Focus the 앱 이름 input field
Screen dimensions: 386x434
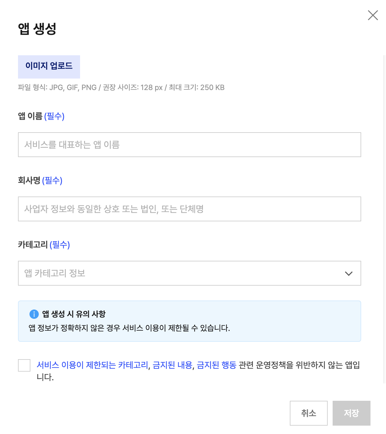tap(189, 145)
